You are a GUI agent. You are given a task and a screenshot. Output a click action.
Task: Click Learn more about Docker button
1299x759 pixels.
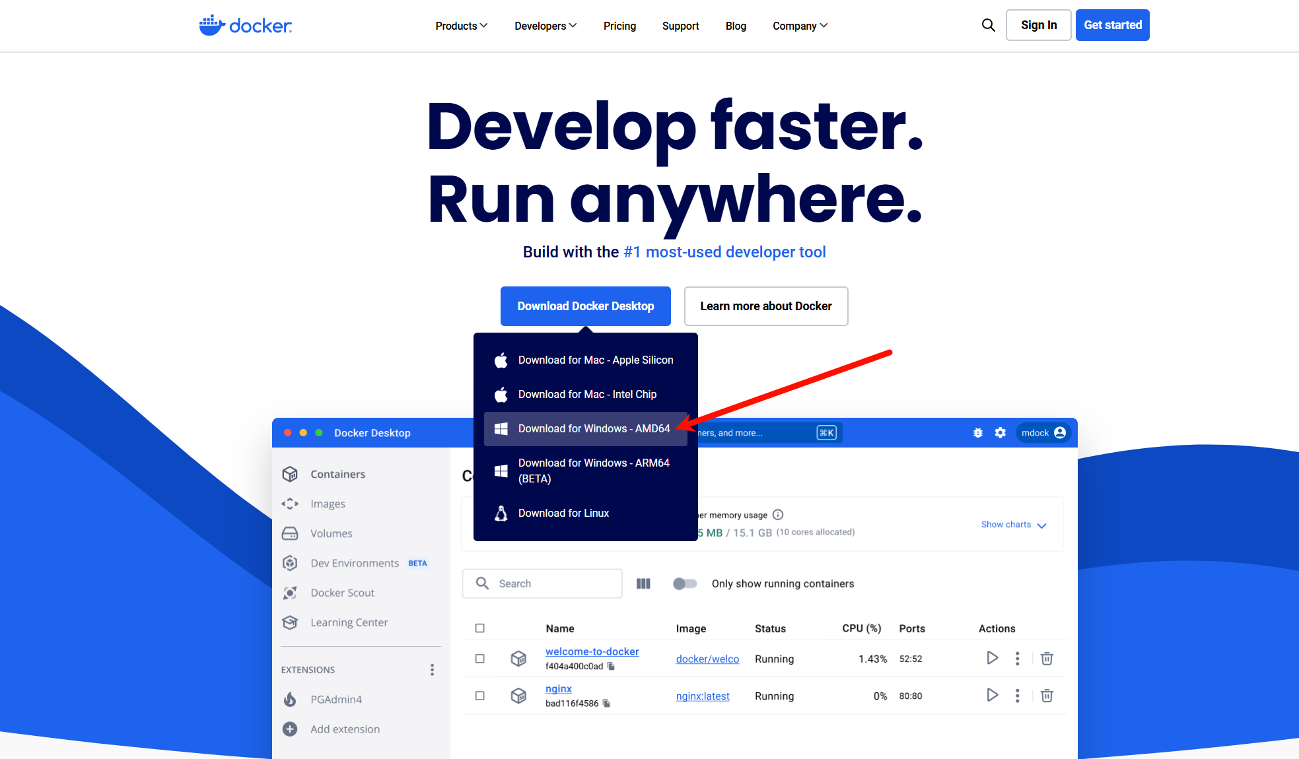pyautogui.click(x=766, y=306)
